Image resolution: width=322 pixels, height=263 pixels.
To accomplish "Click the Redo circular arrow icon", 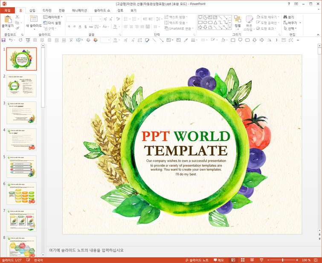I will (x=20, y=40).
